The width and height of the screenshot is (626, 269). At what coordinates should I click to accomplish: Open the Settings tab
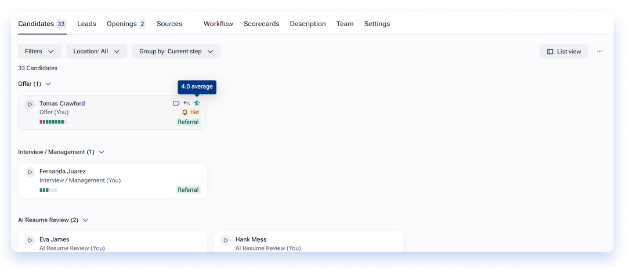[x=377, y=24]
